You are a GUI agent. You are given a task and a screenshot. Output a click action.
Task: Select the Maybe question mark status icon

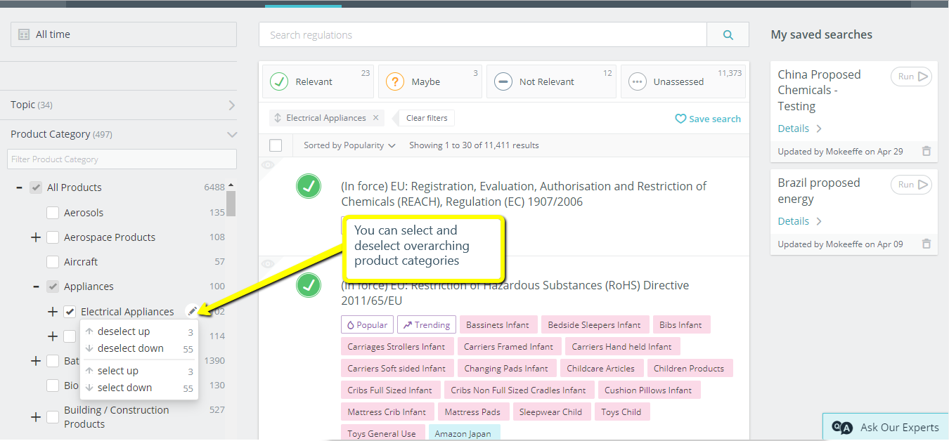[x=394, y=81]
